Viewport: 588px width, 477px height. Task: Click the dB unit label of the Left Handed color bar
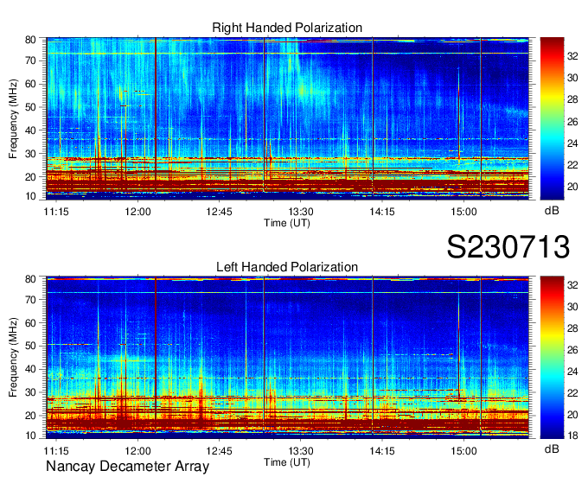tap(552, 448)
